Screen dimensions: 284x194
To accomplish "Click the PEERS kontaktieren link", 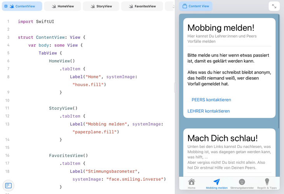I will (211, 100).
